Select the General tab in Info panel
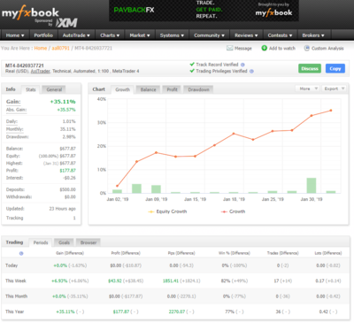The height and width of the screenshot is (323, 354). 54,89
